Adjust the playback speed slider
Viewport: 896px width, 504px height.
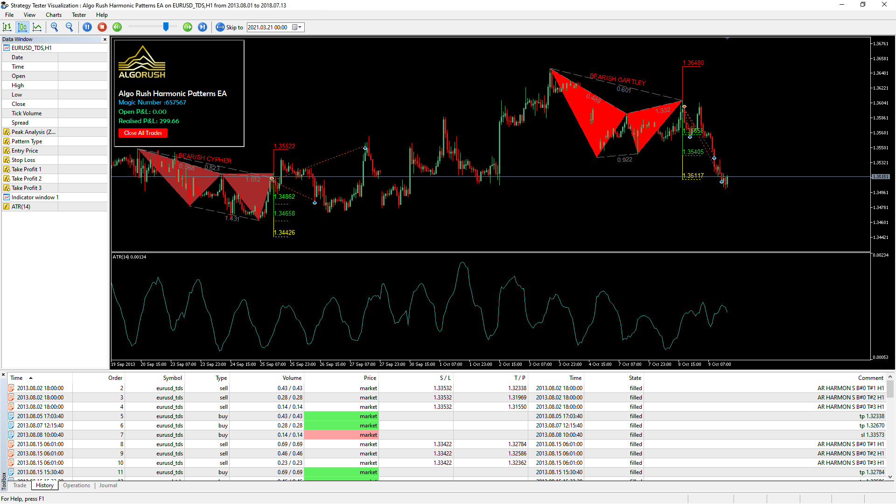point(166,27)
